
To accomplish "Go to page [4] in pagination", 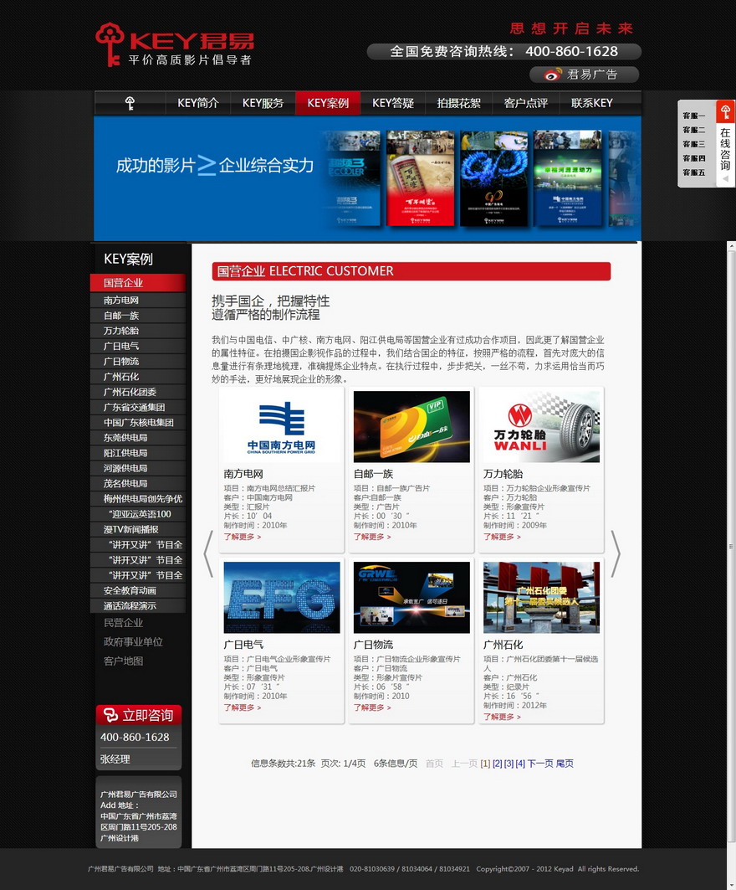I will click(x=520, y=764).
